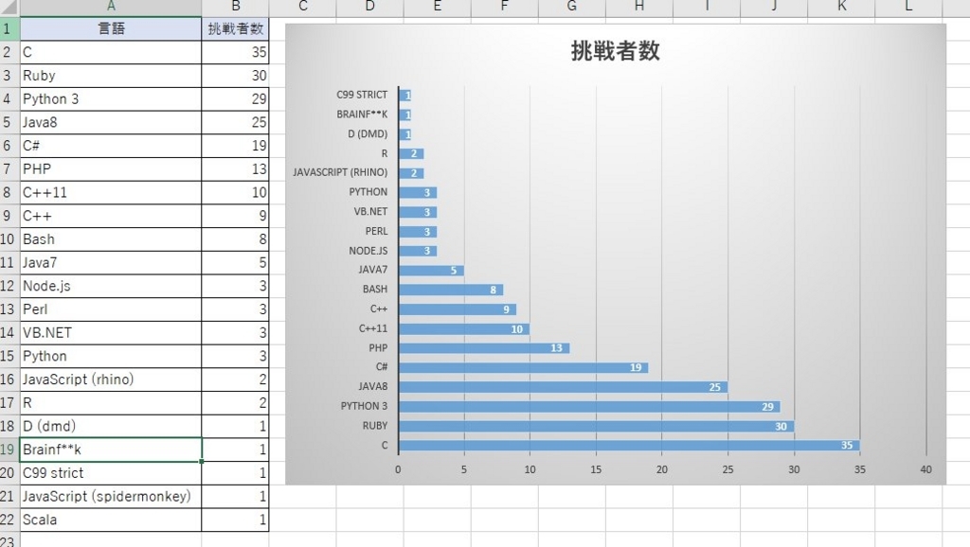
Task: Click the C bar labeled 35
Action: (629, 445)
